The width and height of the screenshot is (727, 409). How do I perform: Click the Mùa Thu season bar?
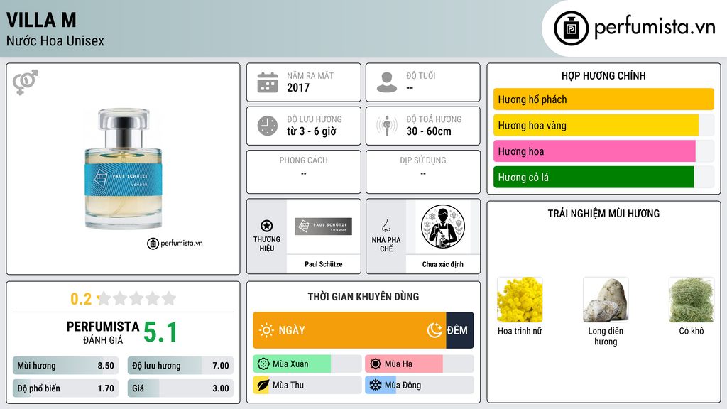point(307,386)
